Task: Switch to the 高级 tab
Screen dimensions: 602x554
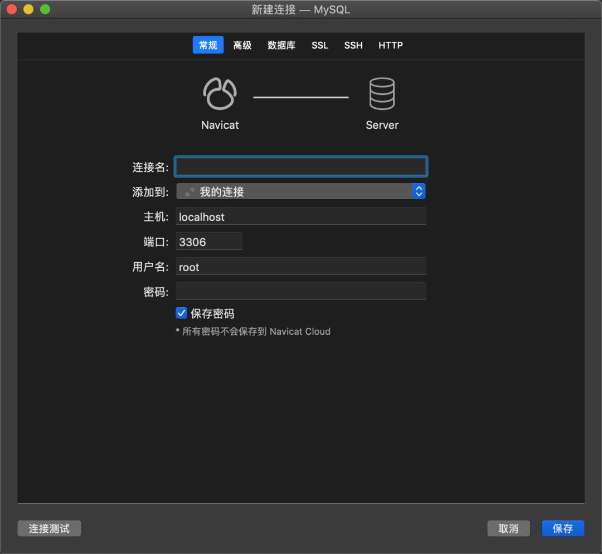Action: (242, 45)
